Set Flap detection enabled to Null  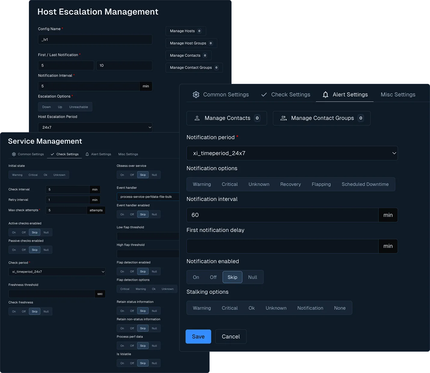pos(154,272)
